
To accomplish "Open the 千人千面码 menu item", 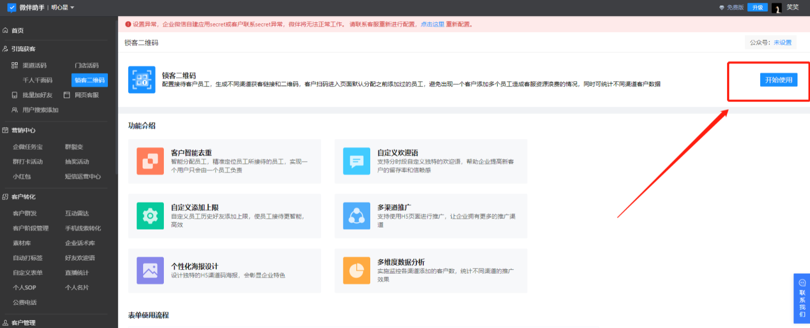I will pyautogui.click(x=37, y=80).
